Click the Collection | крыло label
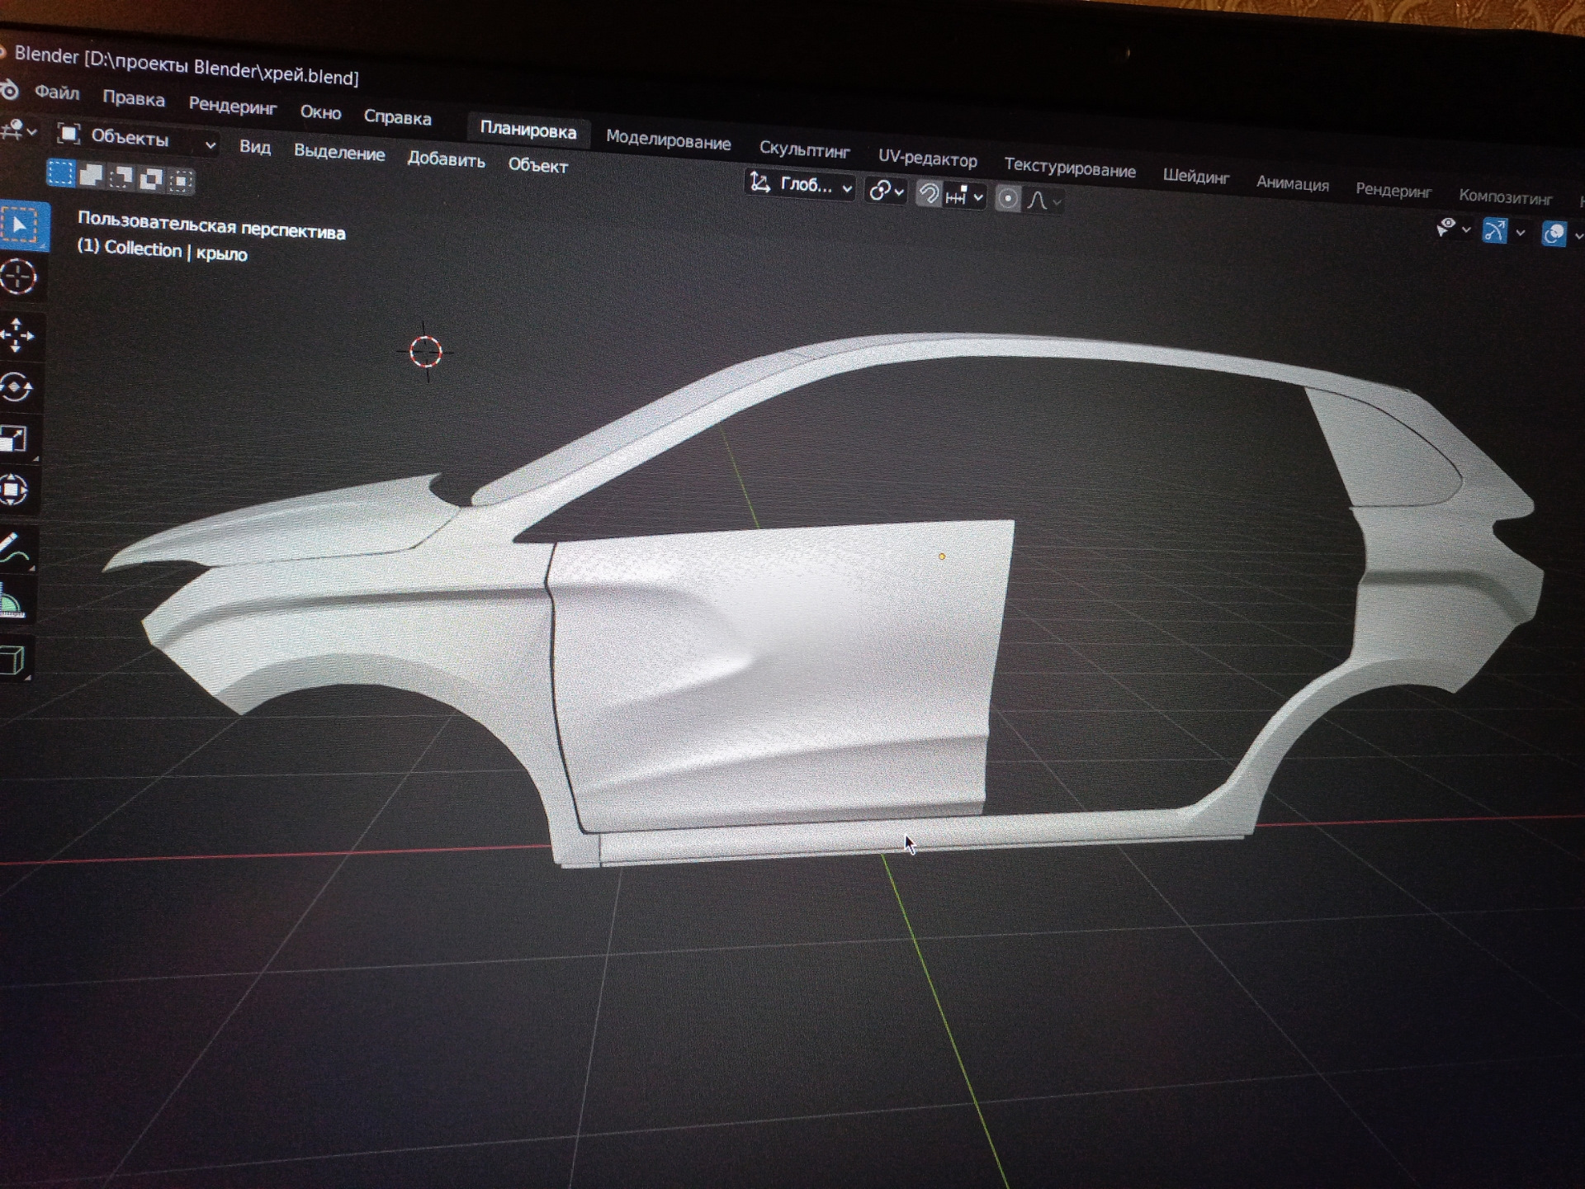The width and height of the screenshot is (1585, 1189). coord(163,250)
